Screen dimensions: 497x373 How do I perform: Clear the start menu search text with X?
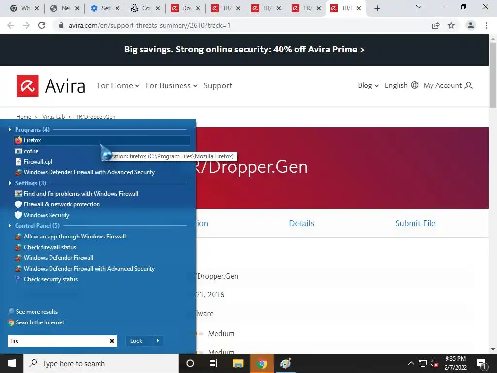tap(112, 341)
